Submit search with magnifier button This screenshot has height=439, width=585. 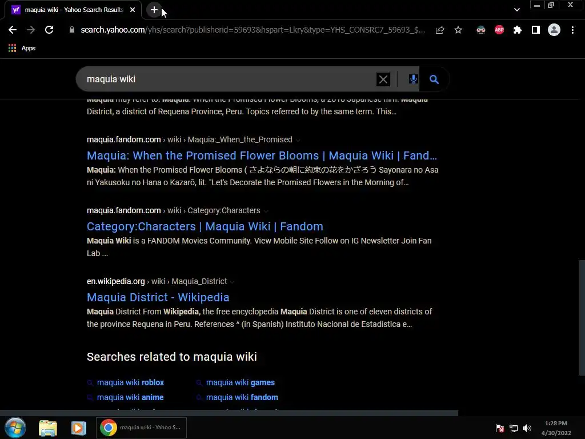point(434,79)
